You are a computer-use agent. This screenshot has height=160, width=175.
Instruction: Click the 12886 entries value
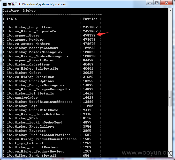click(x=88, y=102)
